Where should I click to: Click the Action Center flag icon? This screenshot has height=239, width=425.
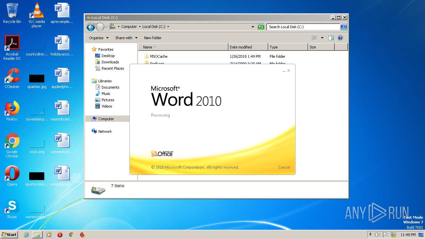pyautogui.click(x=385, y=235)
